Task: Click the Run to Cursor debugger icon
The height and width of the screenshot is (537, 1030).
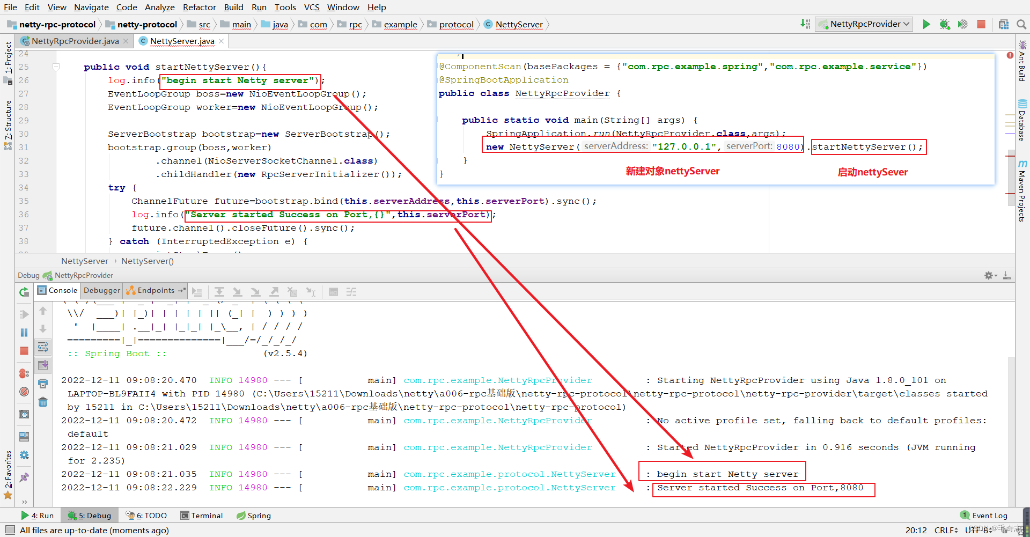Action: tap(311, 292)
